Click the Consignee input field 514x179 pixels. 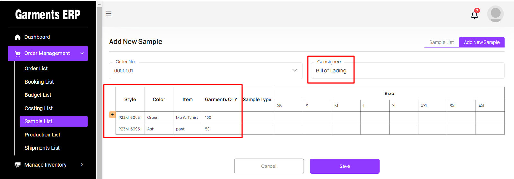pyautogui.click(x=407, y=71)
